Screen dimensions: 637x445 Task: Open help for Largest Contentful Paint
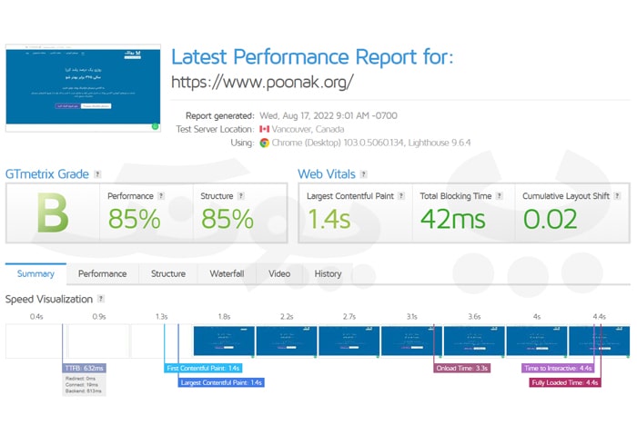(x=401, y=196)
